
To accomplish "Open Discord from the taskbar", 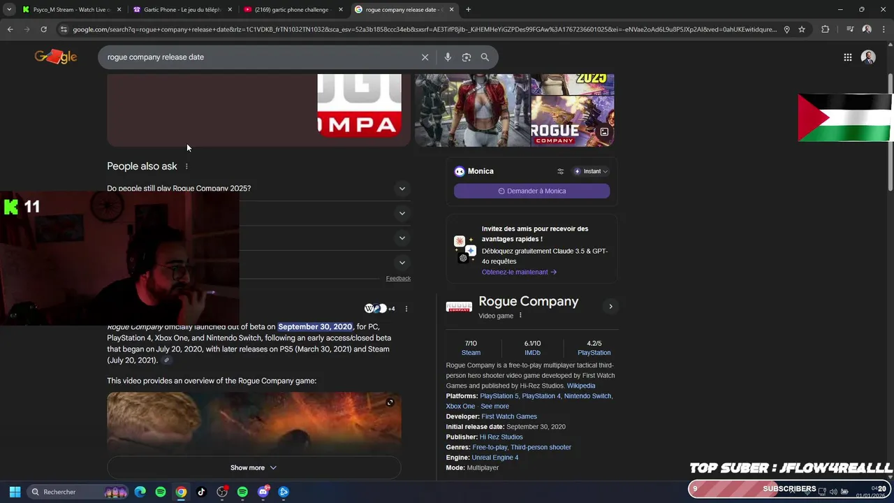I will pos(263,492).
